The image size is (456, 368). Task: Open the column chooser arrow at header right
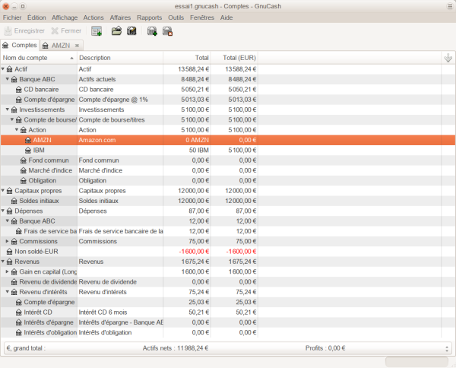coord(448,58)
